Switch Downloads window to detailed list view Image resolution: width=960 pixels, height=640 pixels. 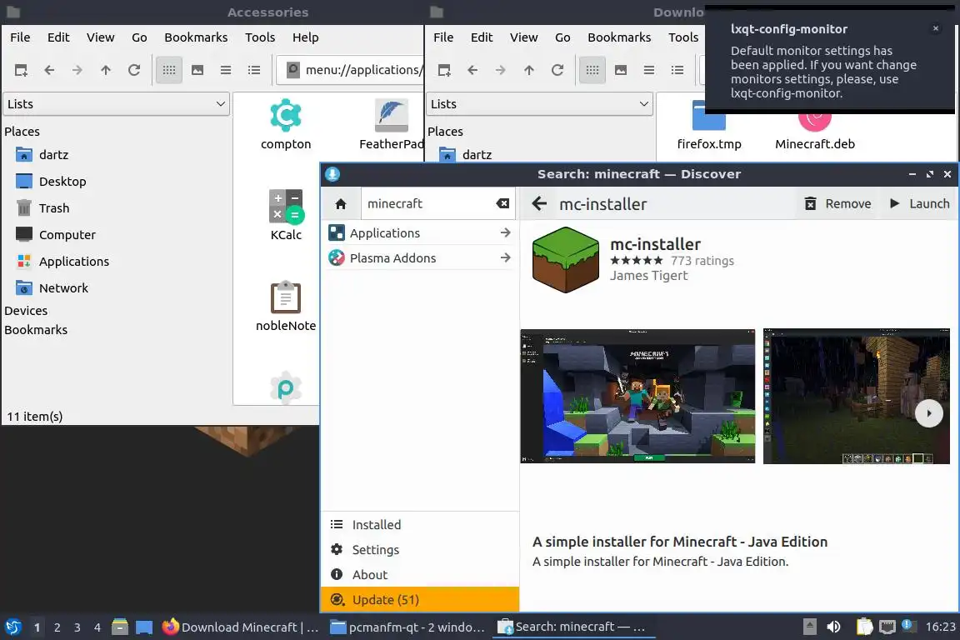pyautogui.click(x=677, y=70)
